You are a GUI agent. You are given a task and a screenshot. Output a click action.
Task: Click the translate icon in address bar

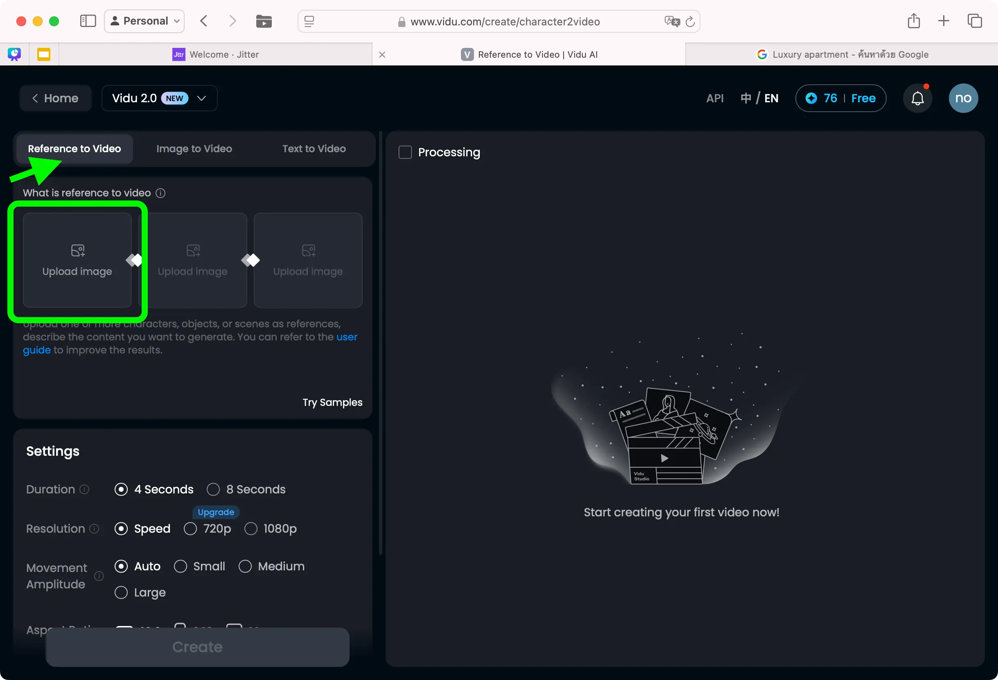672,21
